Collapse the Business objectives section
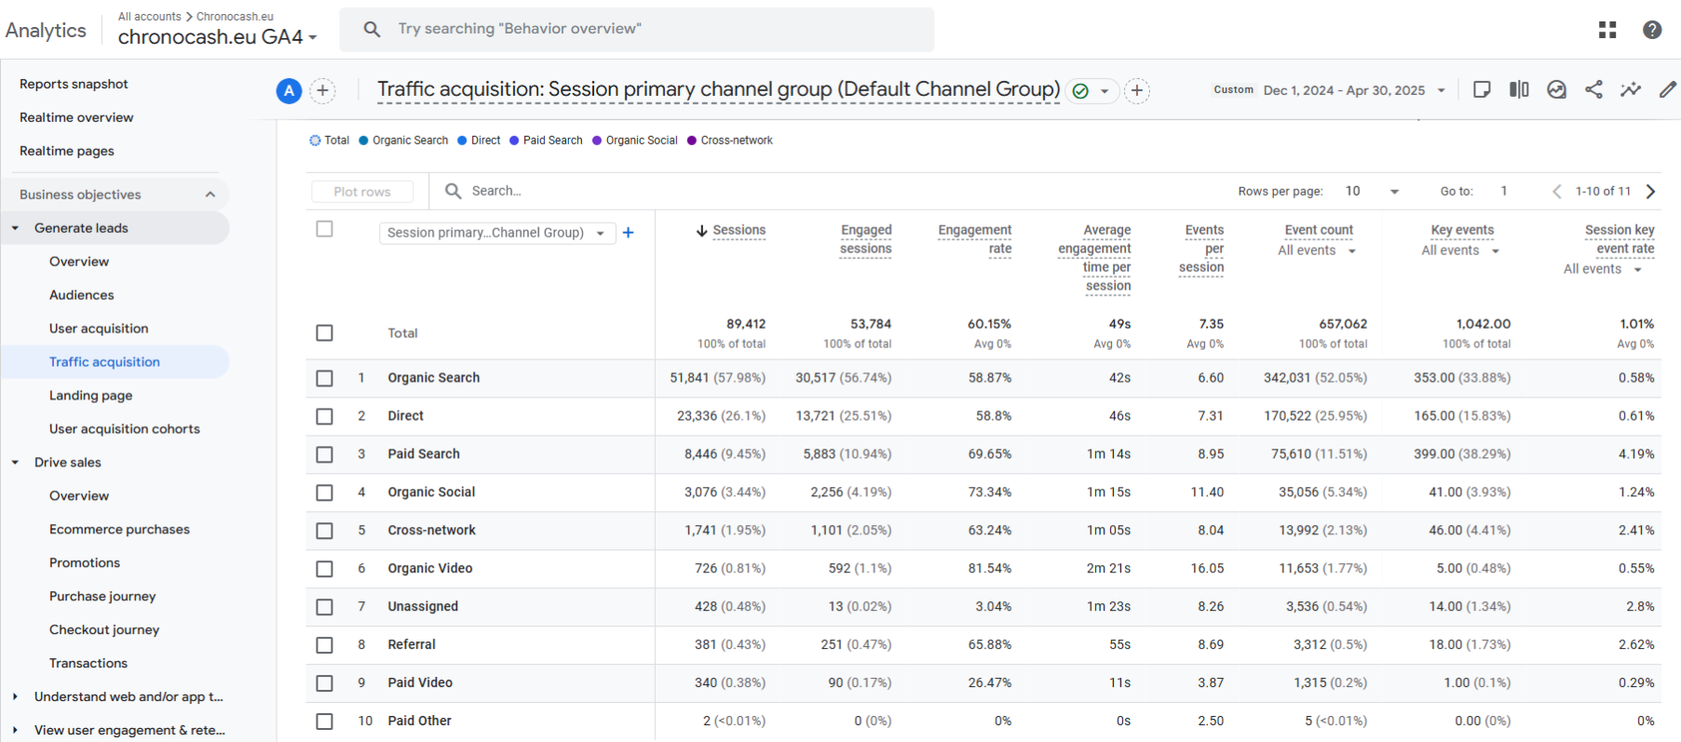Viewport: 1681px width, 742px height. (x=210, y=195)
